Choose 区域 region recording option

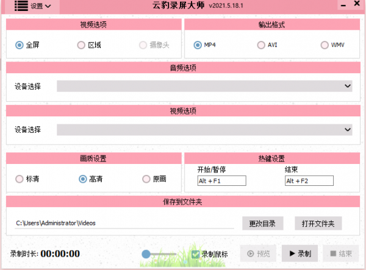click(x=81, y=44)
